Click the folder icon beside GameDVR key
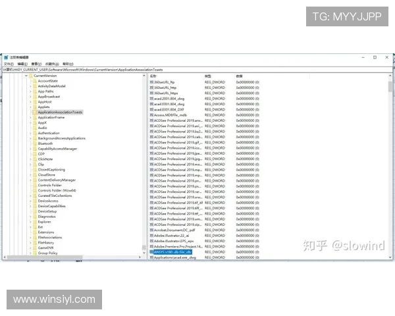Image resolution: width=395 pixels, height=316 pixels. pos(34,248)
